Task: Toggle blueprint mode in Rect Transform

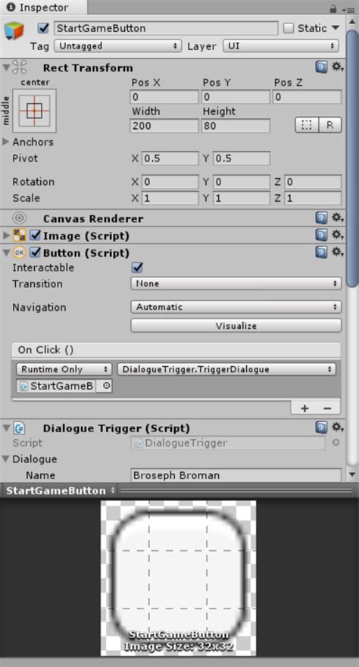Action: click(x=307, y=125)
